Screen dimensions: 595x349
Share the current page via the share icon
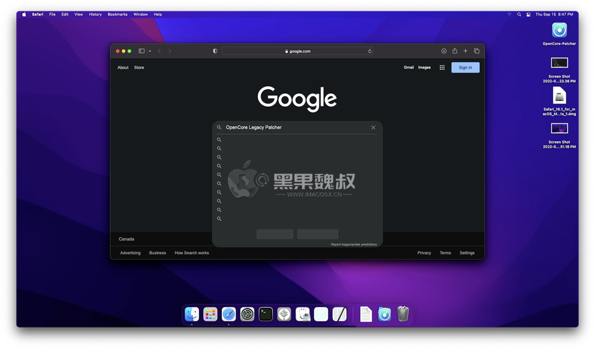click(x=455, y=51)
